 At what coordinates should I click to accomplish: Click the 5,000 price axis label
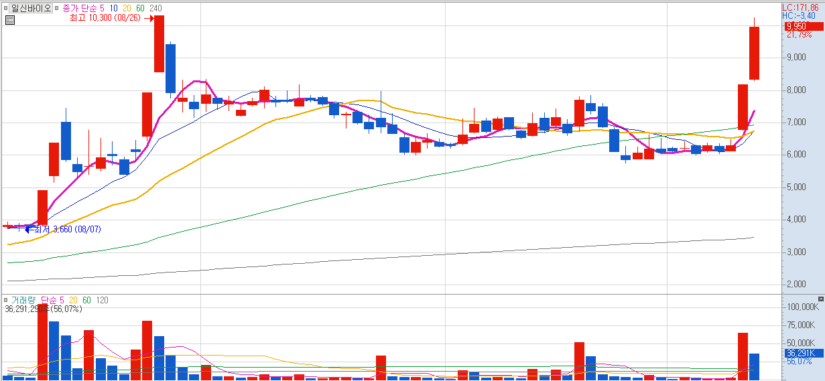pos(796,187)
